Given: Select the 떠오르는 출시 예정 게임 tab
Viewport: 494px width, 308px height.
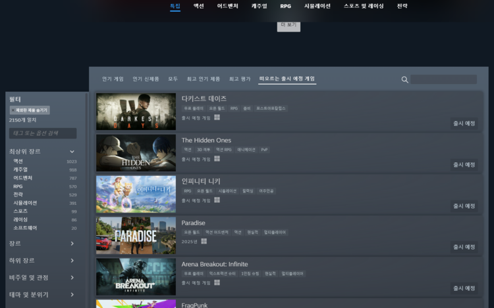Looking at the screenshot, I should 287,79.
